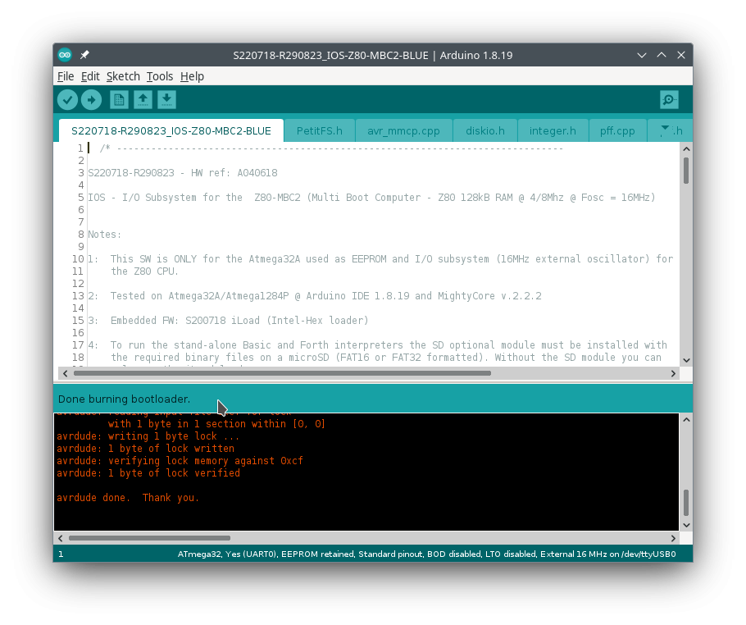Maximize the Arduino window
This screenshot has width=746, height=625.
[x=662, y=55]
